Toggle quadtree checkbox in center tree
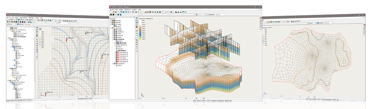Image resolution: width=372 pixels, height=109 pixels. (115, 30)
